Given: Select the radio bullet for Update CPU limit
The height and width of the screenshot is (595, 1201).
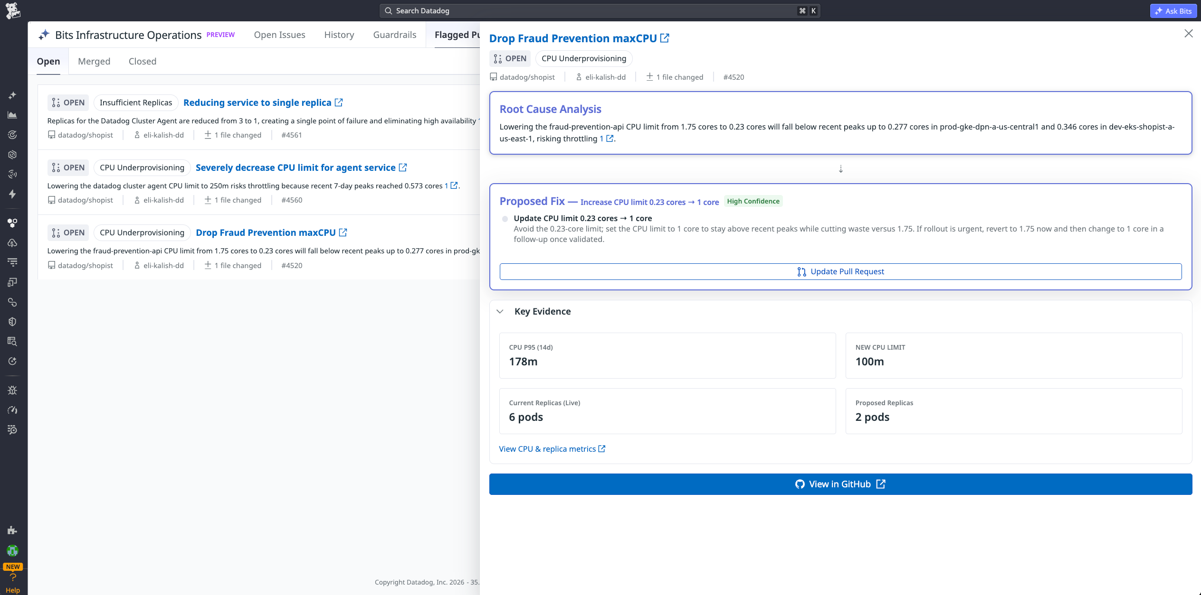Looking at the screenshot, I should [x=505, y=219].
